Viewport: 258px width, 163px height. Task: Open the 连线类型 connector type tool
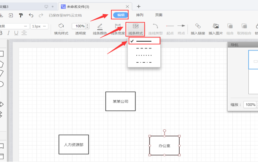pyautogui.click(x=155, y=29)
